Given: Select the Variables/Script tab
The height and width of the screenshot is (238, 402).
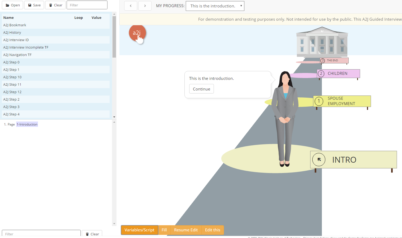Looking at the screenshot, I should [x=139, y=230].
